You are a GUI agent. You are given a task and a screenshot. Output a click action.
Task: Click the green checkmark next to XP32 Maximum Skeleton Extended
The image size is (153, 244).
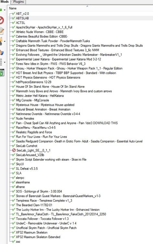[x=14, y=237]
